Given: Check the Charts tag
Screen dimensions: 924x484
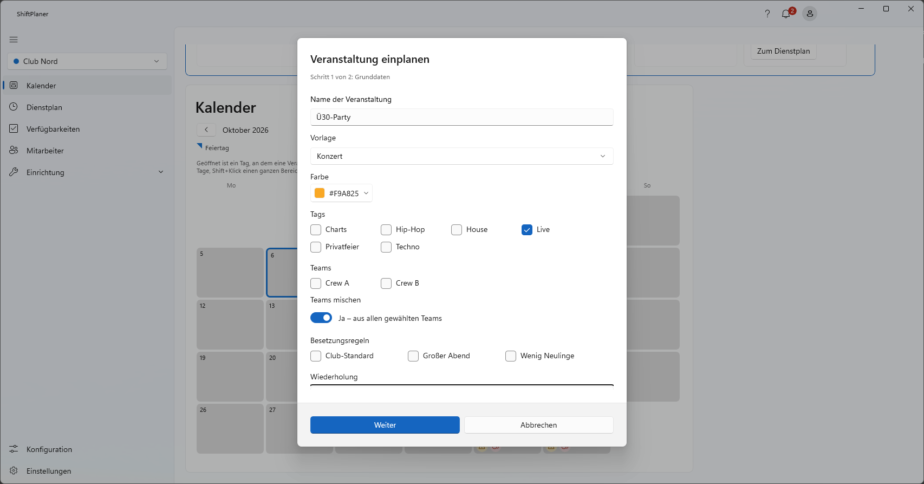Looking at the screenshot, I should pyautogui.click(x=316, y=230).
